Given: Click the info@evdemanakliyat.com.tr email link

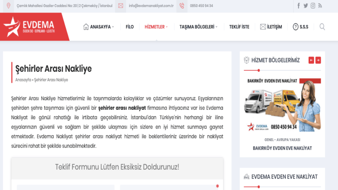Looking at the screenshot, I should (x=151, y=6).
